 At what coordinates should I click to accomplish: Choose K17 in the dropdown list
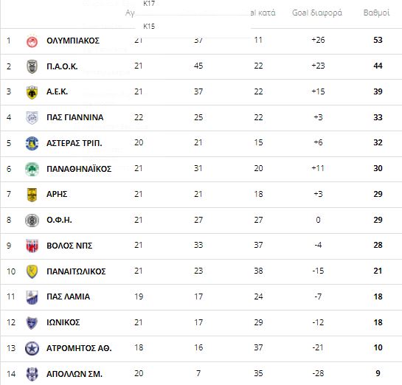click(149, 4)
